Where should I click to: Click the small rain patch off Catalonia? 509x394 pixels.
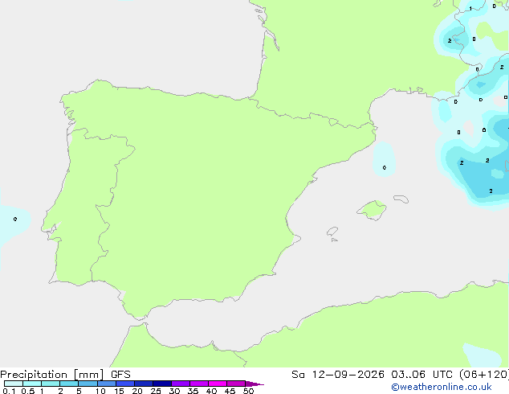click(x=384, y=159)
